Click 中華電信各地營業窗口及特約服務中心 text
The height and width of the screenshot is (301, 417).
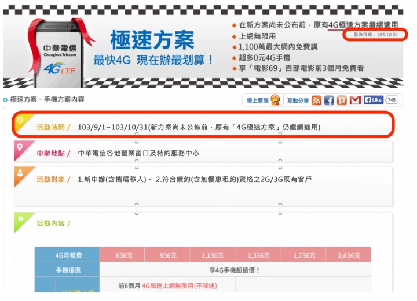[x=138, y=153]
